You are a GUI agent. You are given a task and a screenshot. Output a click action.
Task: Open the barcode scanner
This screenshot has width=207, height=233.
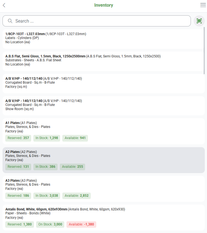coord(199,21)
